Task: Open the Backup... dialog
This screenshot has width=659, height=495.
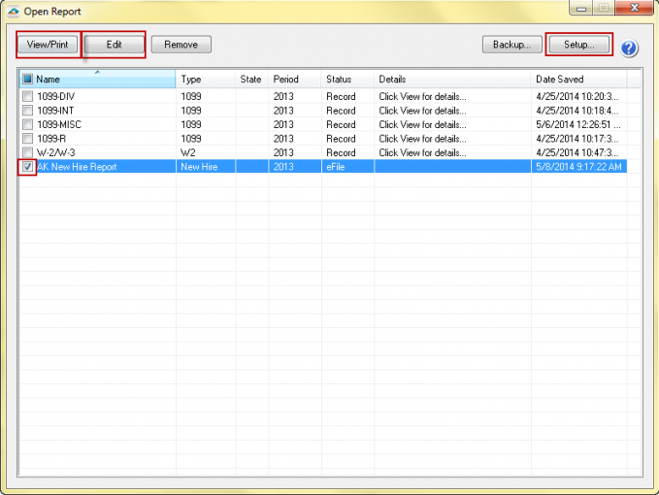Action: pos(511,45)
